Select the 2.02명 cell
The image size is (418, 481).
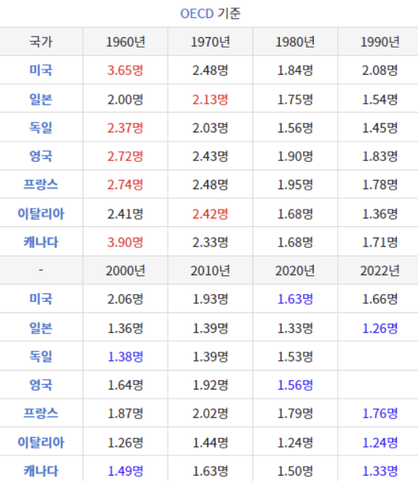210,414
